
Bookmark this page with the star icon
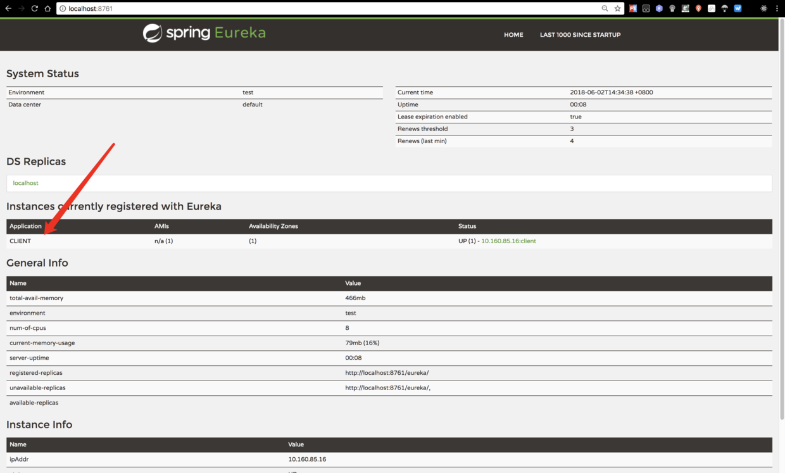[618, 9]
